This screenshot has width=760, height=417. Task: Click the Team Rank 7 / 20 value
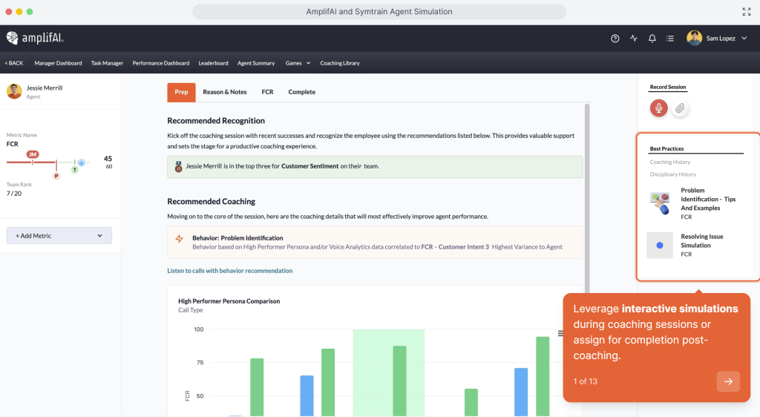(x=14, y=193)
